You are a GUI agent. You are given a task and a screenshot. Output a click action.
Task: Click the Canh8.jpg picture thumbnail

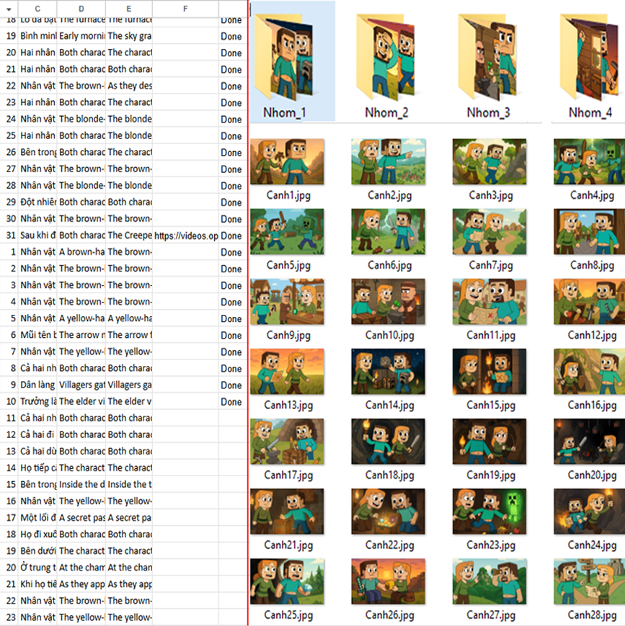(x=590, y=231)
